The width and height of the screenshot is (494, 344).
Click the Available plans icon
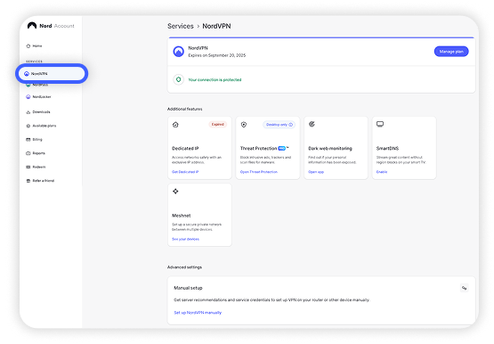(28, 126)
